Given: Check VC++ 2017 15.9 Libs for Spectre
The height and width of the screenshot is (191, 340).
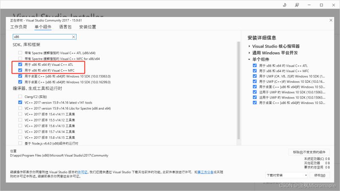Looking at the screenshot, I should coord(20,108).
